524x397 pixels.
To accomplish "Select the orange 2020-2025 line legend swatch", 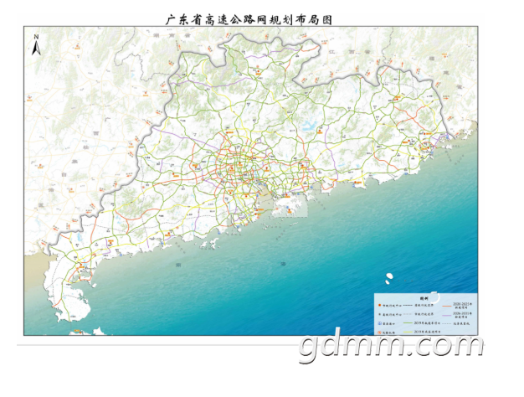I will click(447, 306).
